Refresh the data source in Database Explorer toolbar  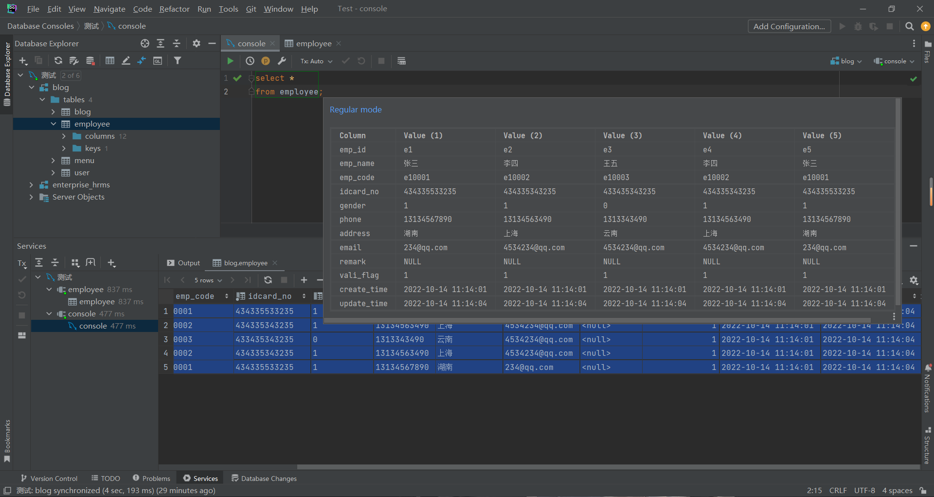pos(58,60)
